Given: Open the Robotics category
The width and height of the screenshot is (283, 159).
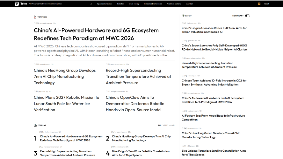Looking at the screenshot, I should click(x=120, y=4).
